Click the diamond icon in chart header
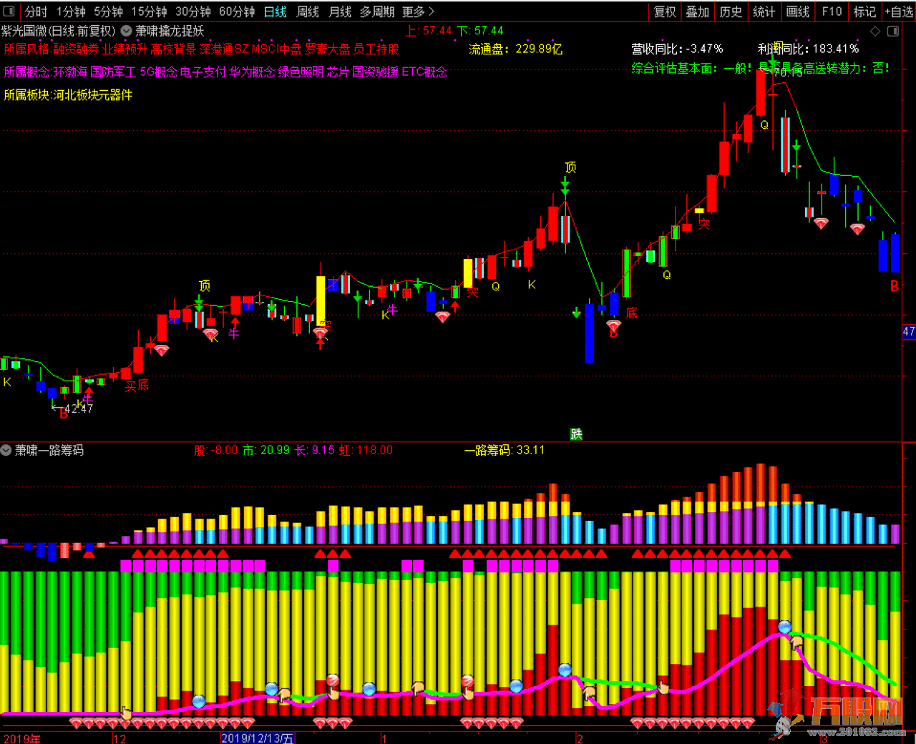Image resolution: width=916 pixels, height=744 pixels. (x=875, y=31)
